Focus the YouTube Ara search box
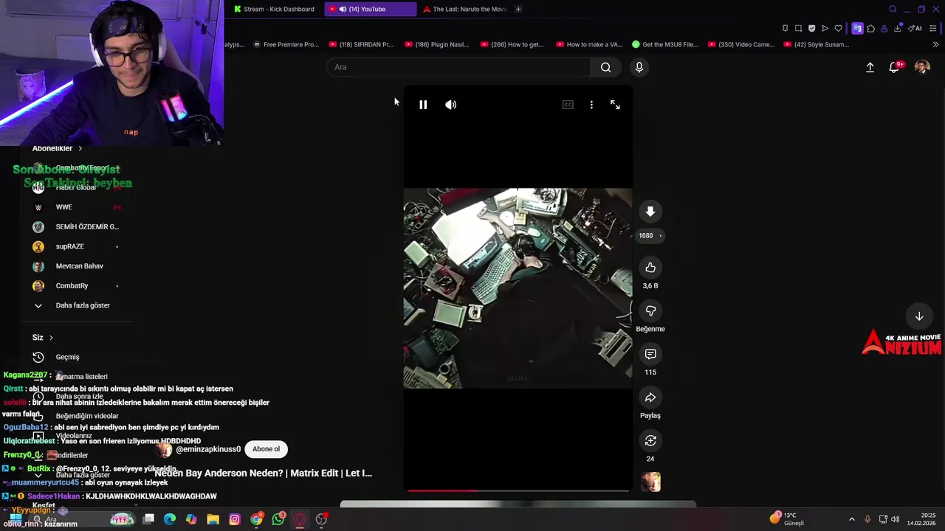Screen dimensions: 945x531 click(x=458, y=67)
